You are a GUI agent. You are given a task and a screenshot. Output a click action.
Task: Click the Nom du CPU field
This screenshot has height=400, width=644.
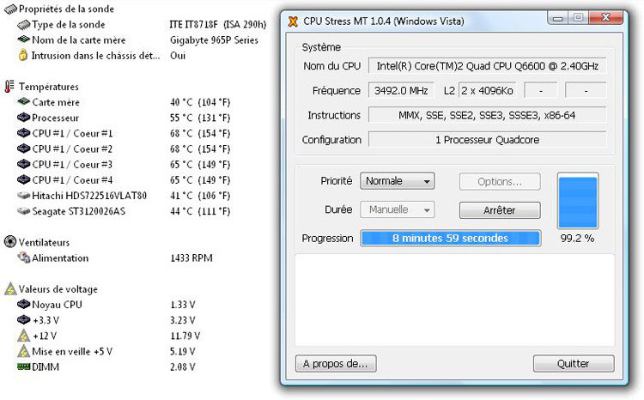tap(487, 66)
